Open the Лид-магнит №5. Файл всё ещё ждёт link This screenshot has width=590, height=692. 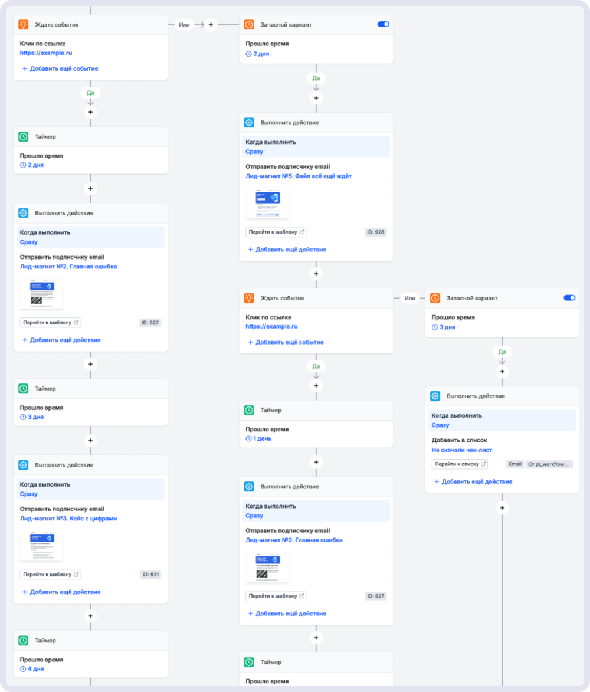(299, 176)
